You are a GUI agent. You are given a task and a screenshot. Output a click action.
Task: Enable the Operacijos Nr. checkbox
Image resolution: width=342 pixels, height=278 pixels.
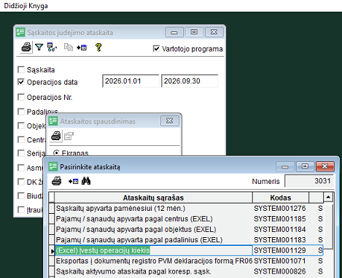[21, 97]
